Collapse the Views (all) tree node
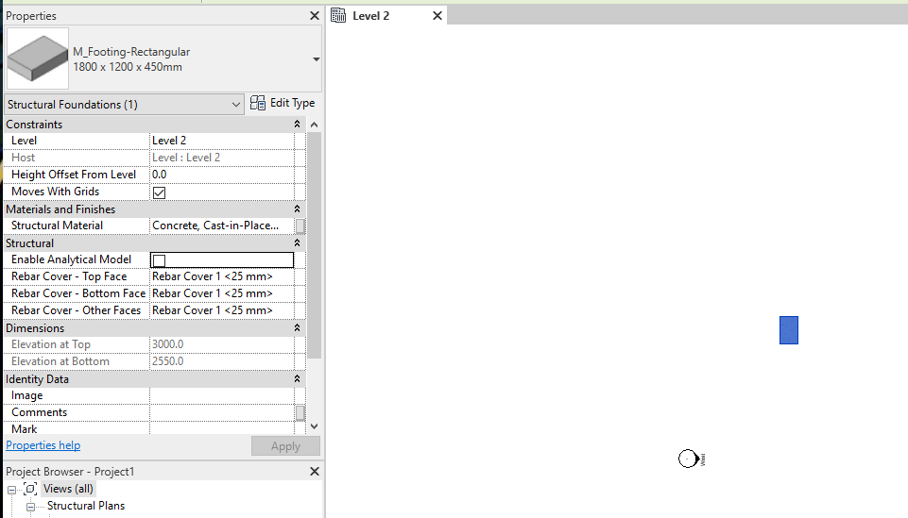908x518 pixels. [x=11, y=490]
